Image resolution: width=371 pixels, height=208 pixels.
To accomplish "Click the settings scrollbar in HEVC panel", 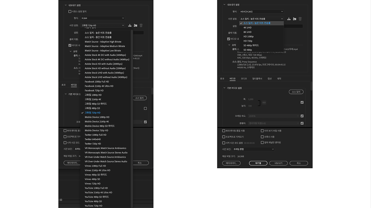I will [x=311, y=86].
